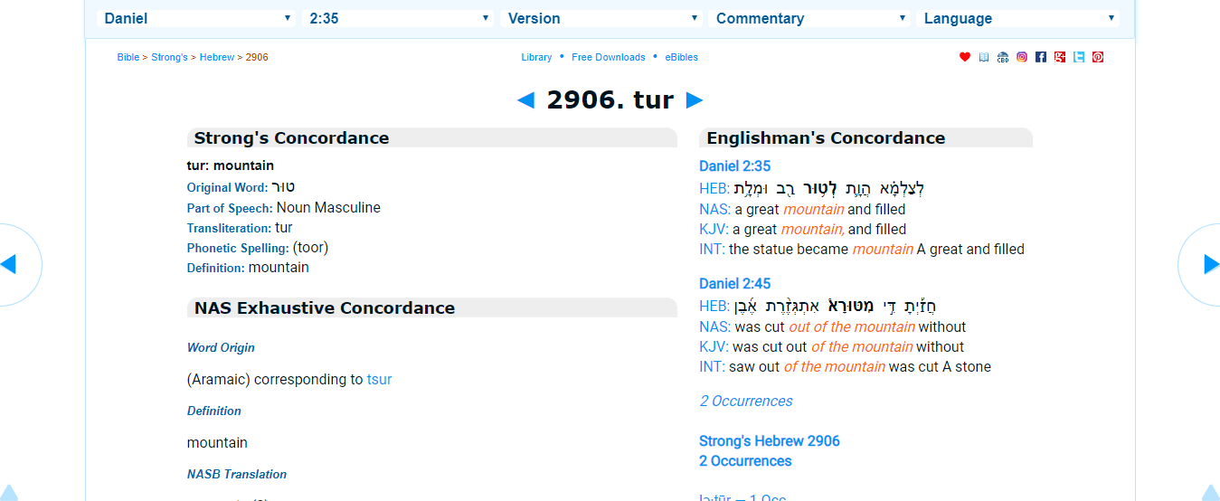Open the Instagram icon link
This screenshot has width=1220, height=501.
[x=1022, y=57]
